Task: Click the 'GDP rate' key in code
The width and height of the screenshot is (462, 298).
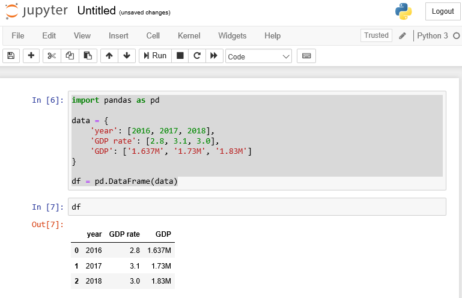Action: point(113,141)
